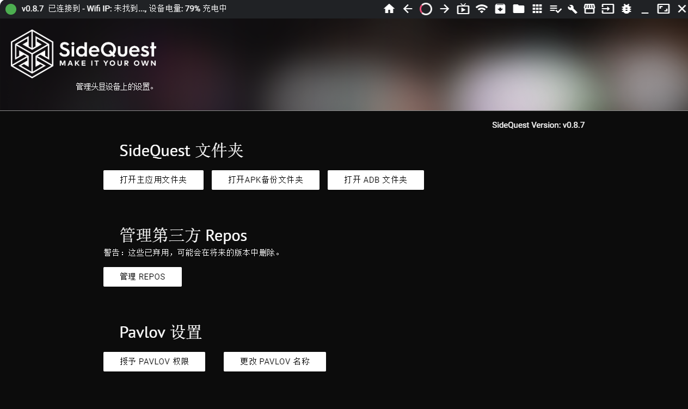Click the SideQuest 文件夹 heading

point(181,151)
